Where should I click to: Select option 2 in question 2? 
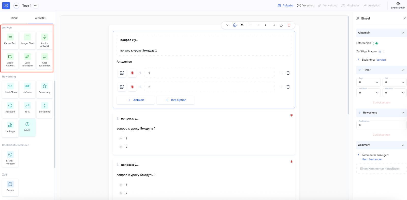(x=121, y=147)
